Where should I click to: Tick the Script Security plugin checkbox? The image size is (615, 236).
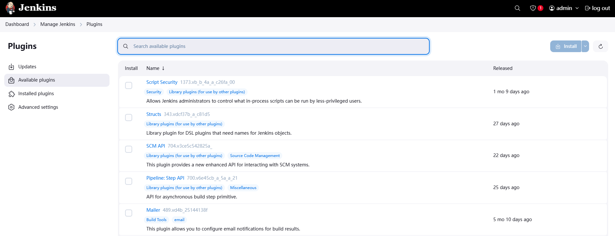pos(129,85)
